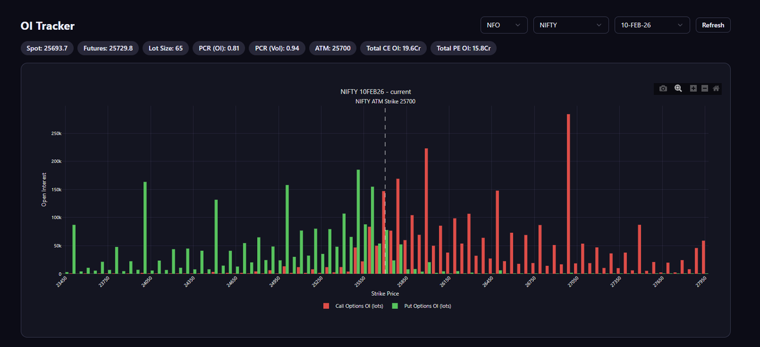760x347 pixels.
Task: Click the Spot: 25693.7 chip
Action: [47, 48]
